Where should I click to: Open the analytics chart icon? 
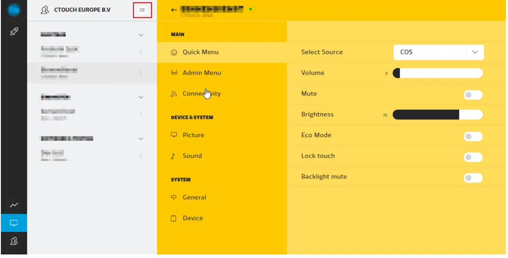13,205
